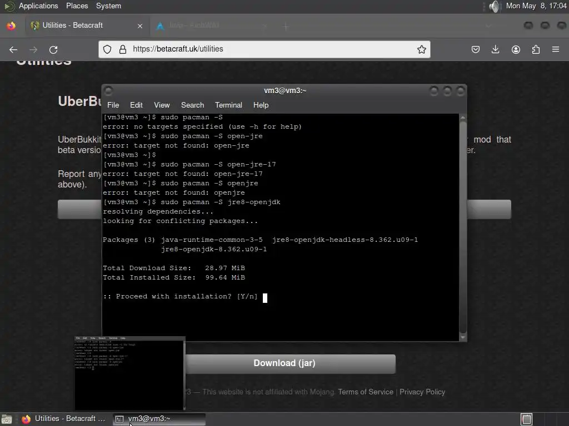
Task: Open Privacy Policy link
Action: pos(422,392)
